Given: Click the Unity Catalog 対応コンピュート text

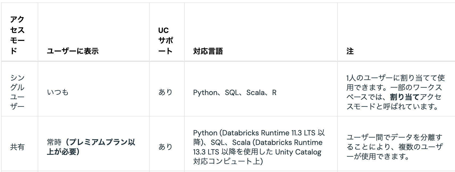Looking at the screenshot, I should [257, 157].
